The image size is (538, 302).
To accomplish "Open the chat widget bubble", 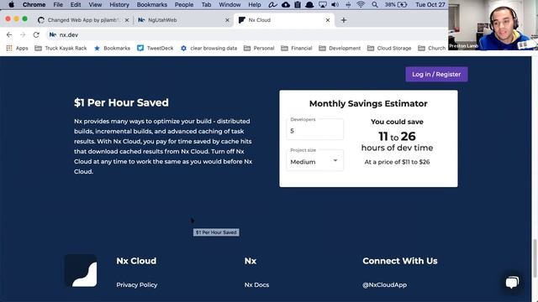I will [x=512, y=283].
